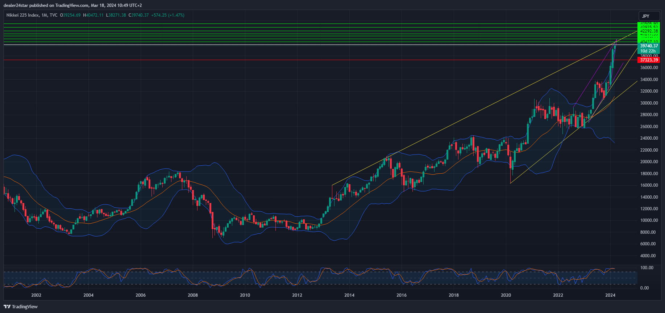Click the 2020 time axis label

[x=506, y=295]
